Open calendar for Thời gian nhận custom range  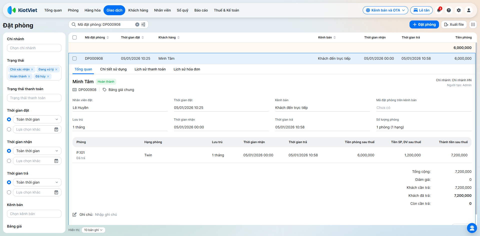[x=56, y=161]
